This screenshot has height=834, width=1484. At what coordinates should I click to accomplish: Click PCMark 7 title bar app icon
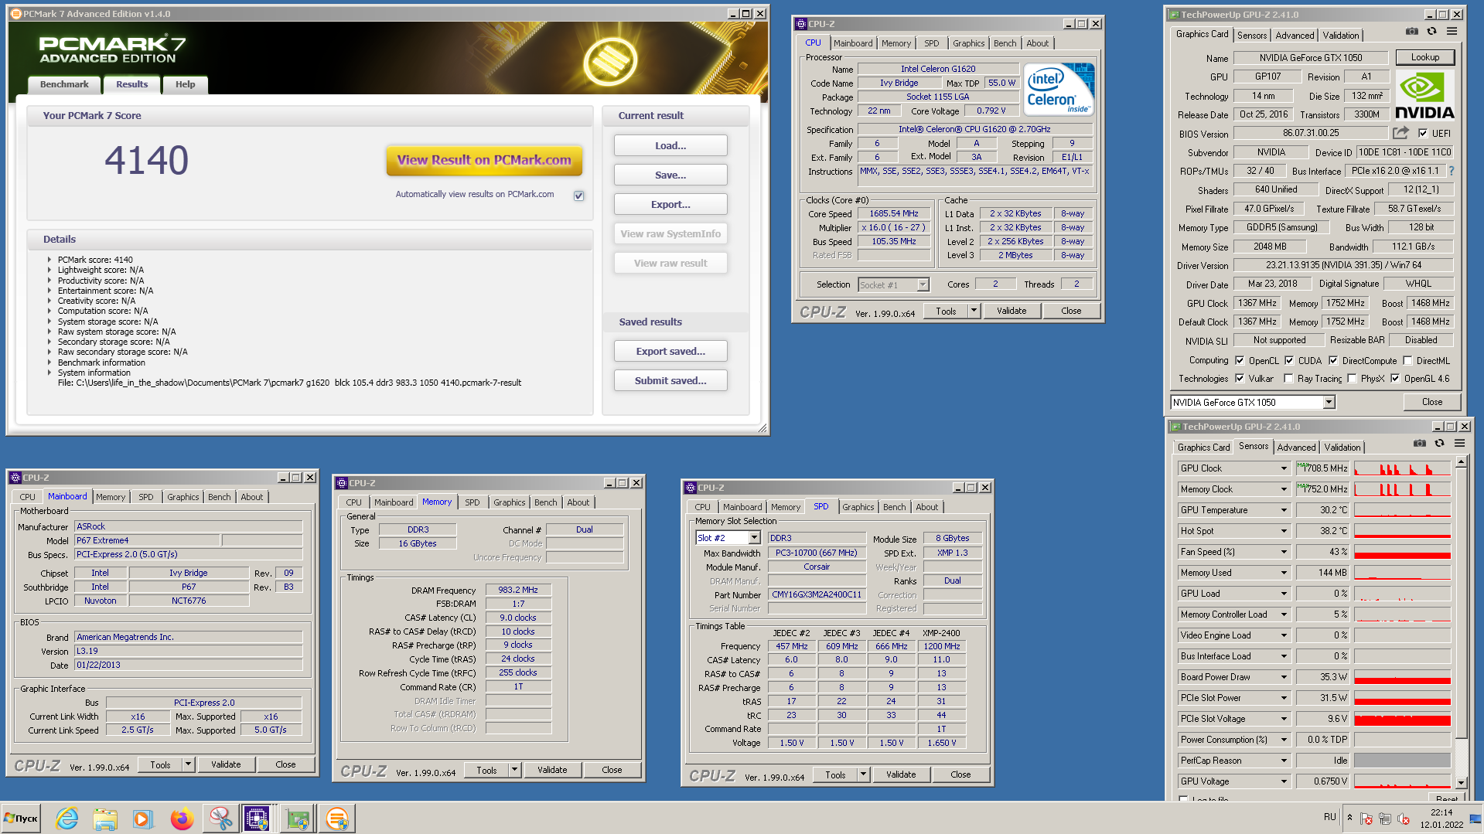click(x=15, y=14)
